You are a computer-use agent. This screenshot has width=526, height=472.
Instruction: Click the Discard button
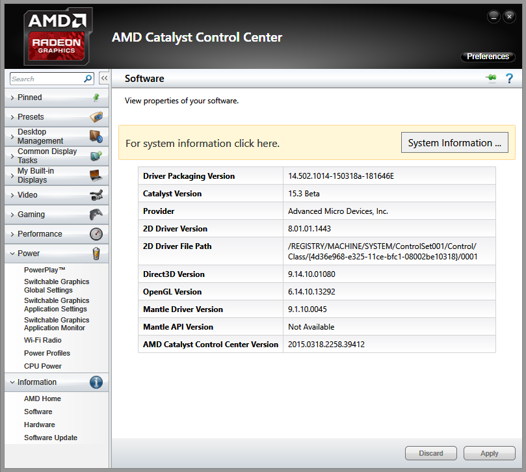pos(430,453)
